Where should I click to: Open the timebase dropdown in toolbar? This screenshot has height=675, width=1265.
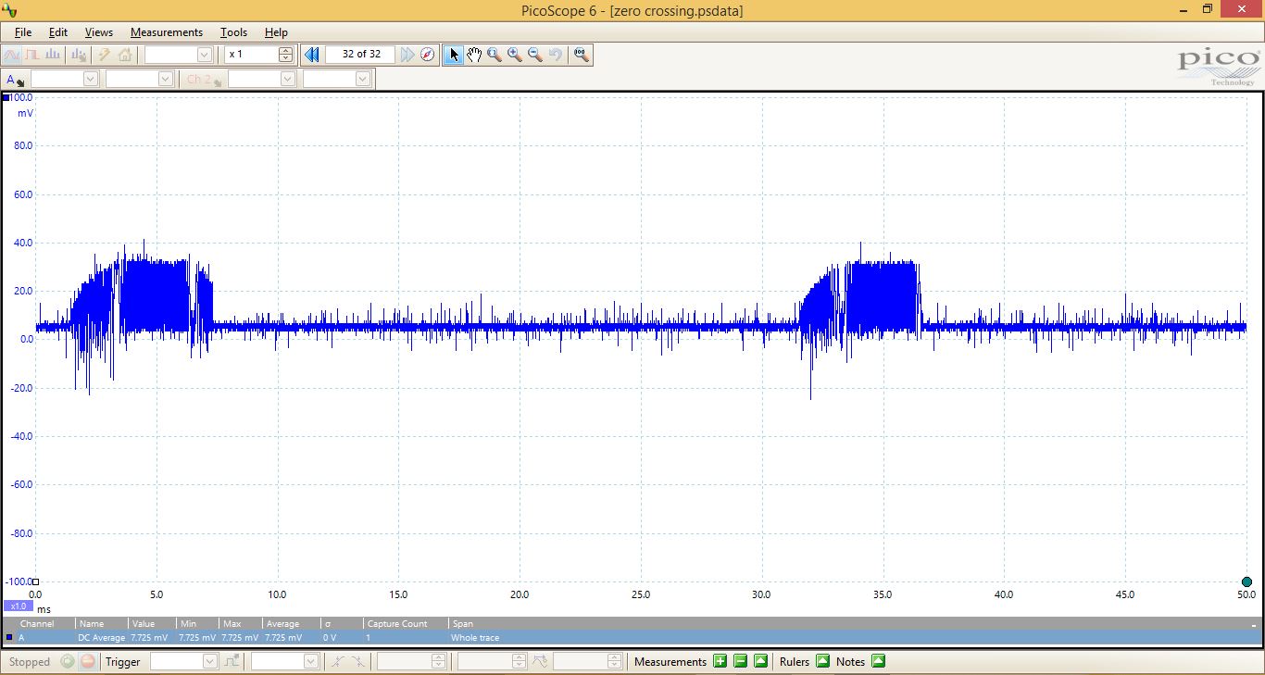click(x=205, y=55)
